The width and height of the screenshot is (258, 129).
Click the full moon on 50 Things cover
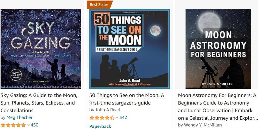155,30
